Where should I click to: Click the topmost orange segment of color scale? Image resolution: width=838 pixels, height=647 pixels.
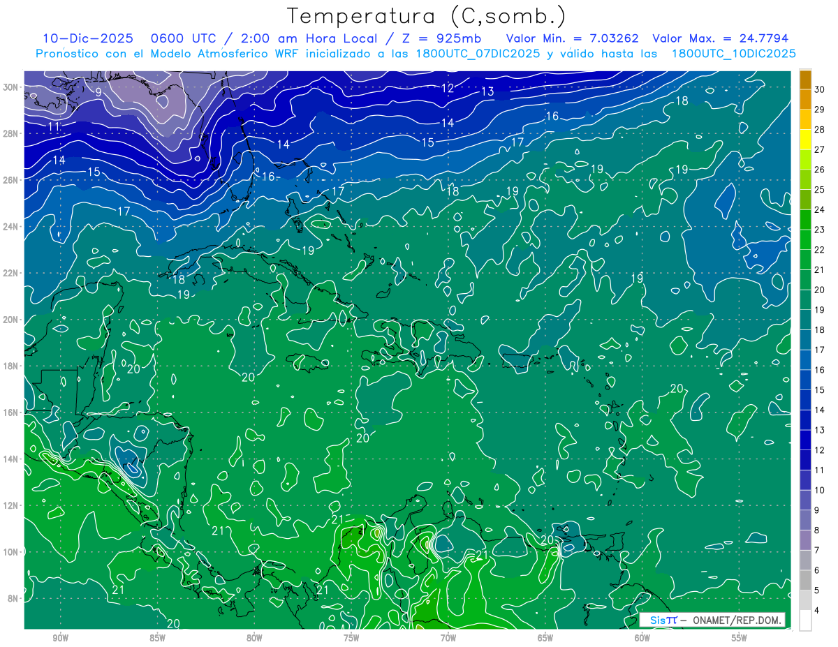click(x=805, y=80)
